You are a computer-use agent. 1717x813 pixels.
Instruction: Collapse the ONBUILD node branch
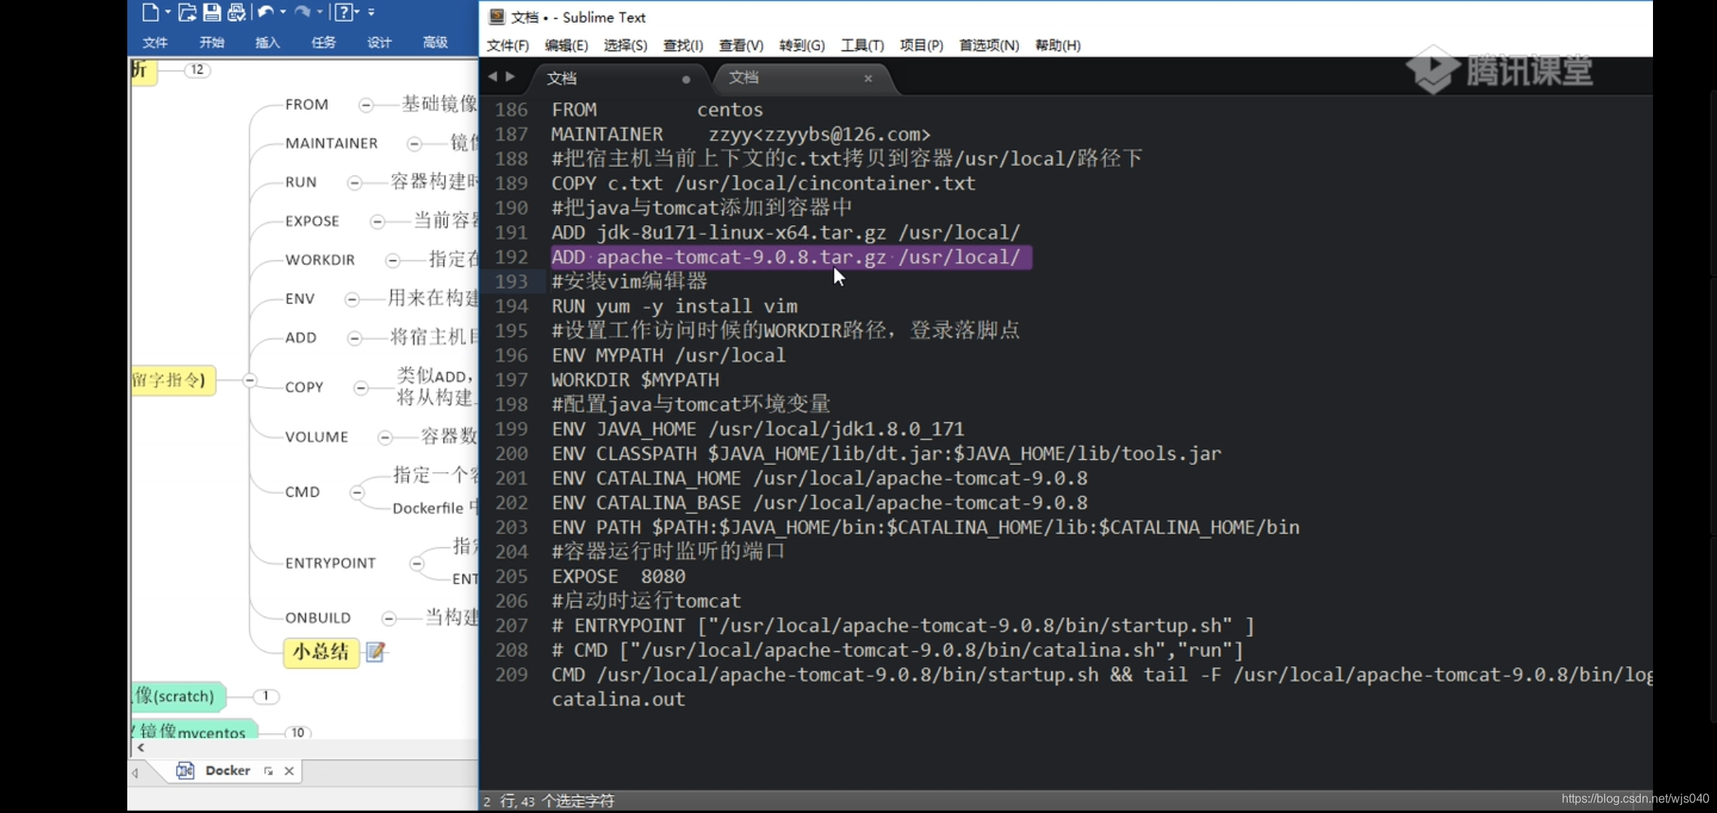point(389,618)
